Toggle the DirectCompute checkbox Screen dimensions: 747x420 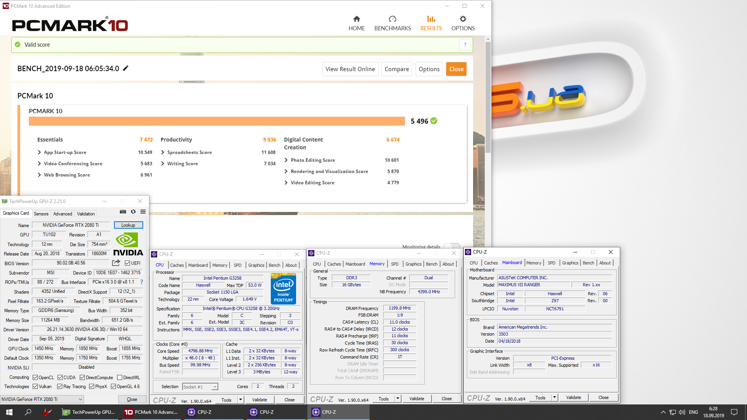(x=82, y=378)
